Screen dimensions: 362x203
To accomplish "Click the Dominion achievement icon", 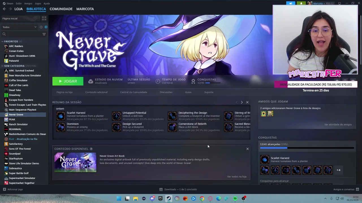I will click(x=61, y=127).
